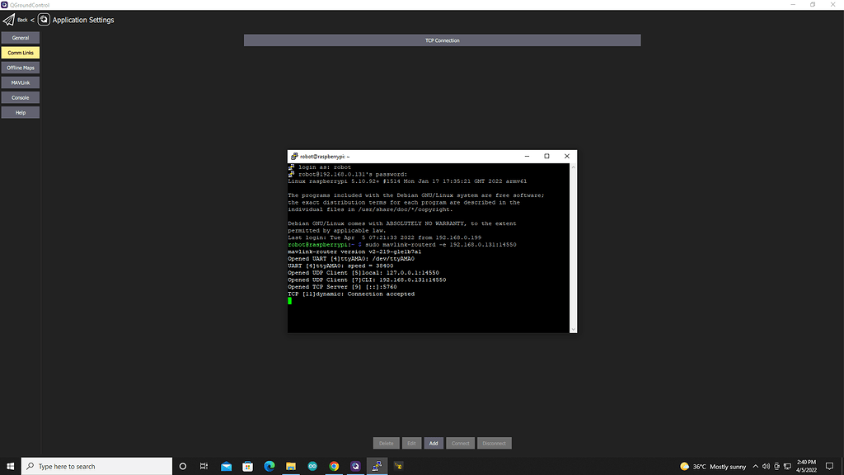Click the paper plane Back icon
Viewport: 844px width, 475px height.
[x=9, y=20]
